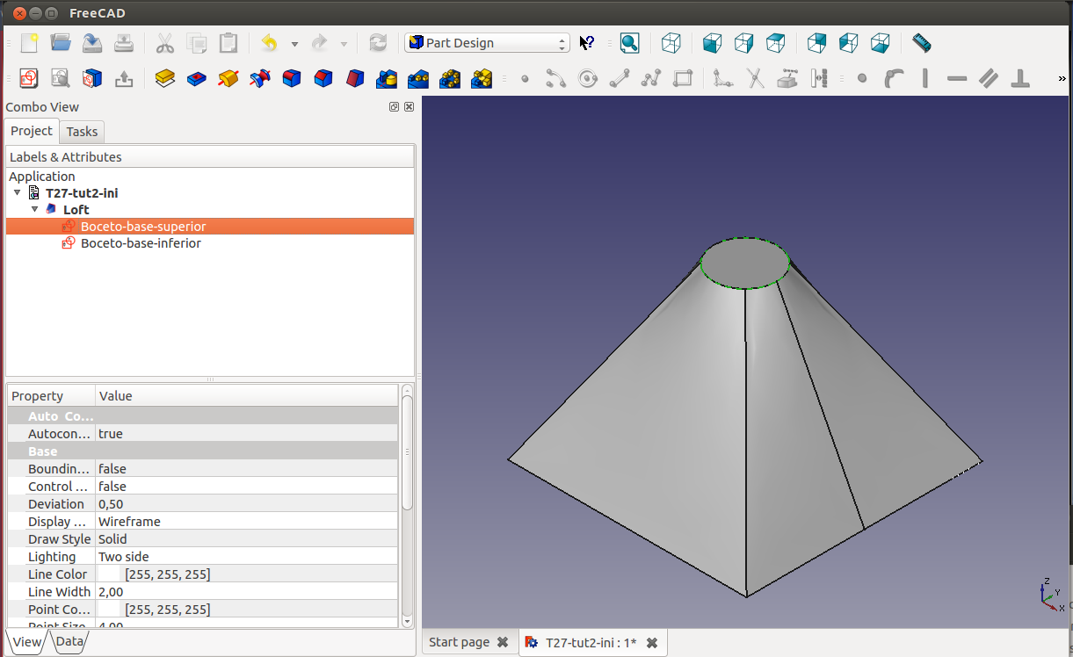1073x657 pixels.
Task: Collapse the T27-tut2-ini document node
Action: [17, 193]
